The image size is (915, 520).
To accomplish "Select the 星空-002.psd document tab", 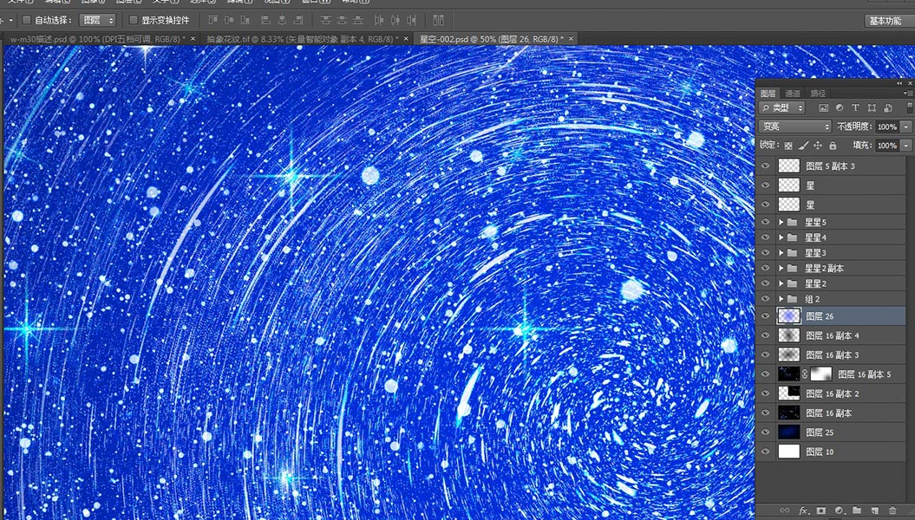I will (x=492, y=38).
